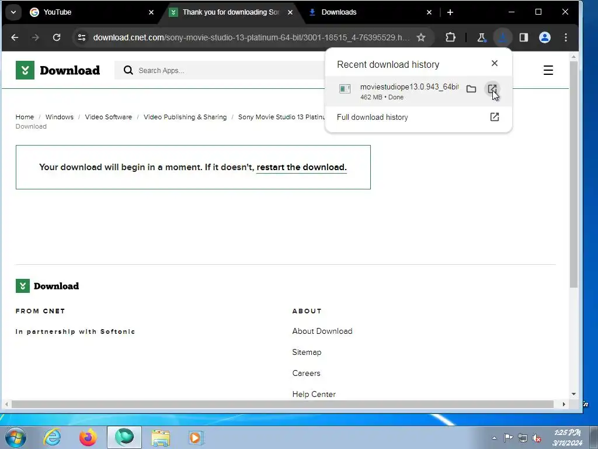Viewport: 598px width, 449px height.
Task: Open the Extensions puzzle icon
Action: (450, 37)
